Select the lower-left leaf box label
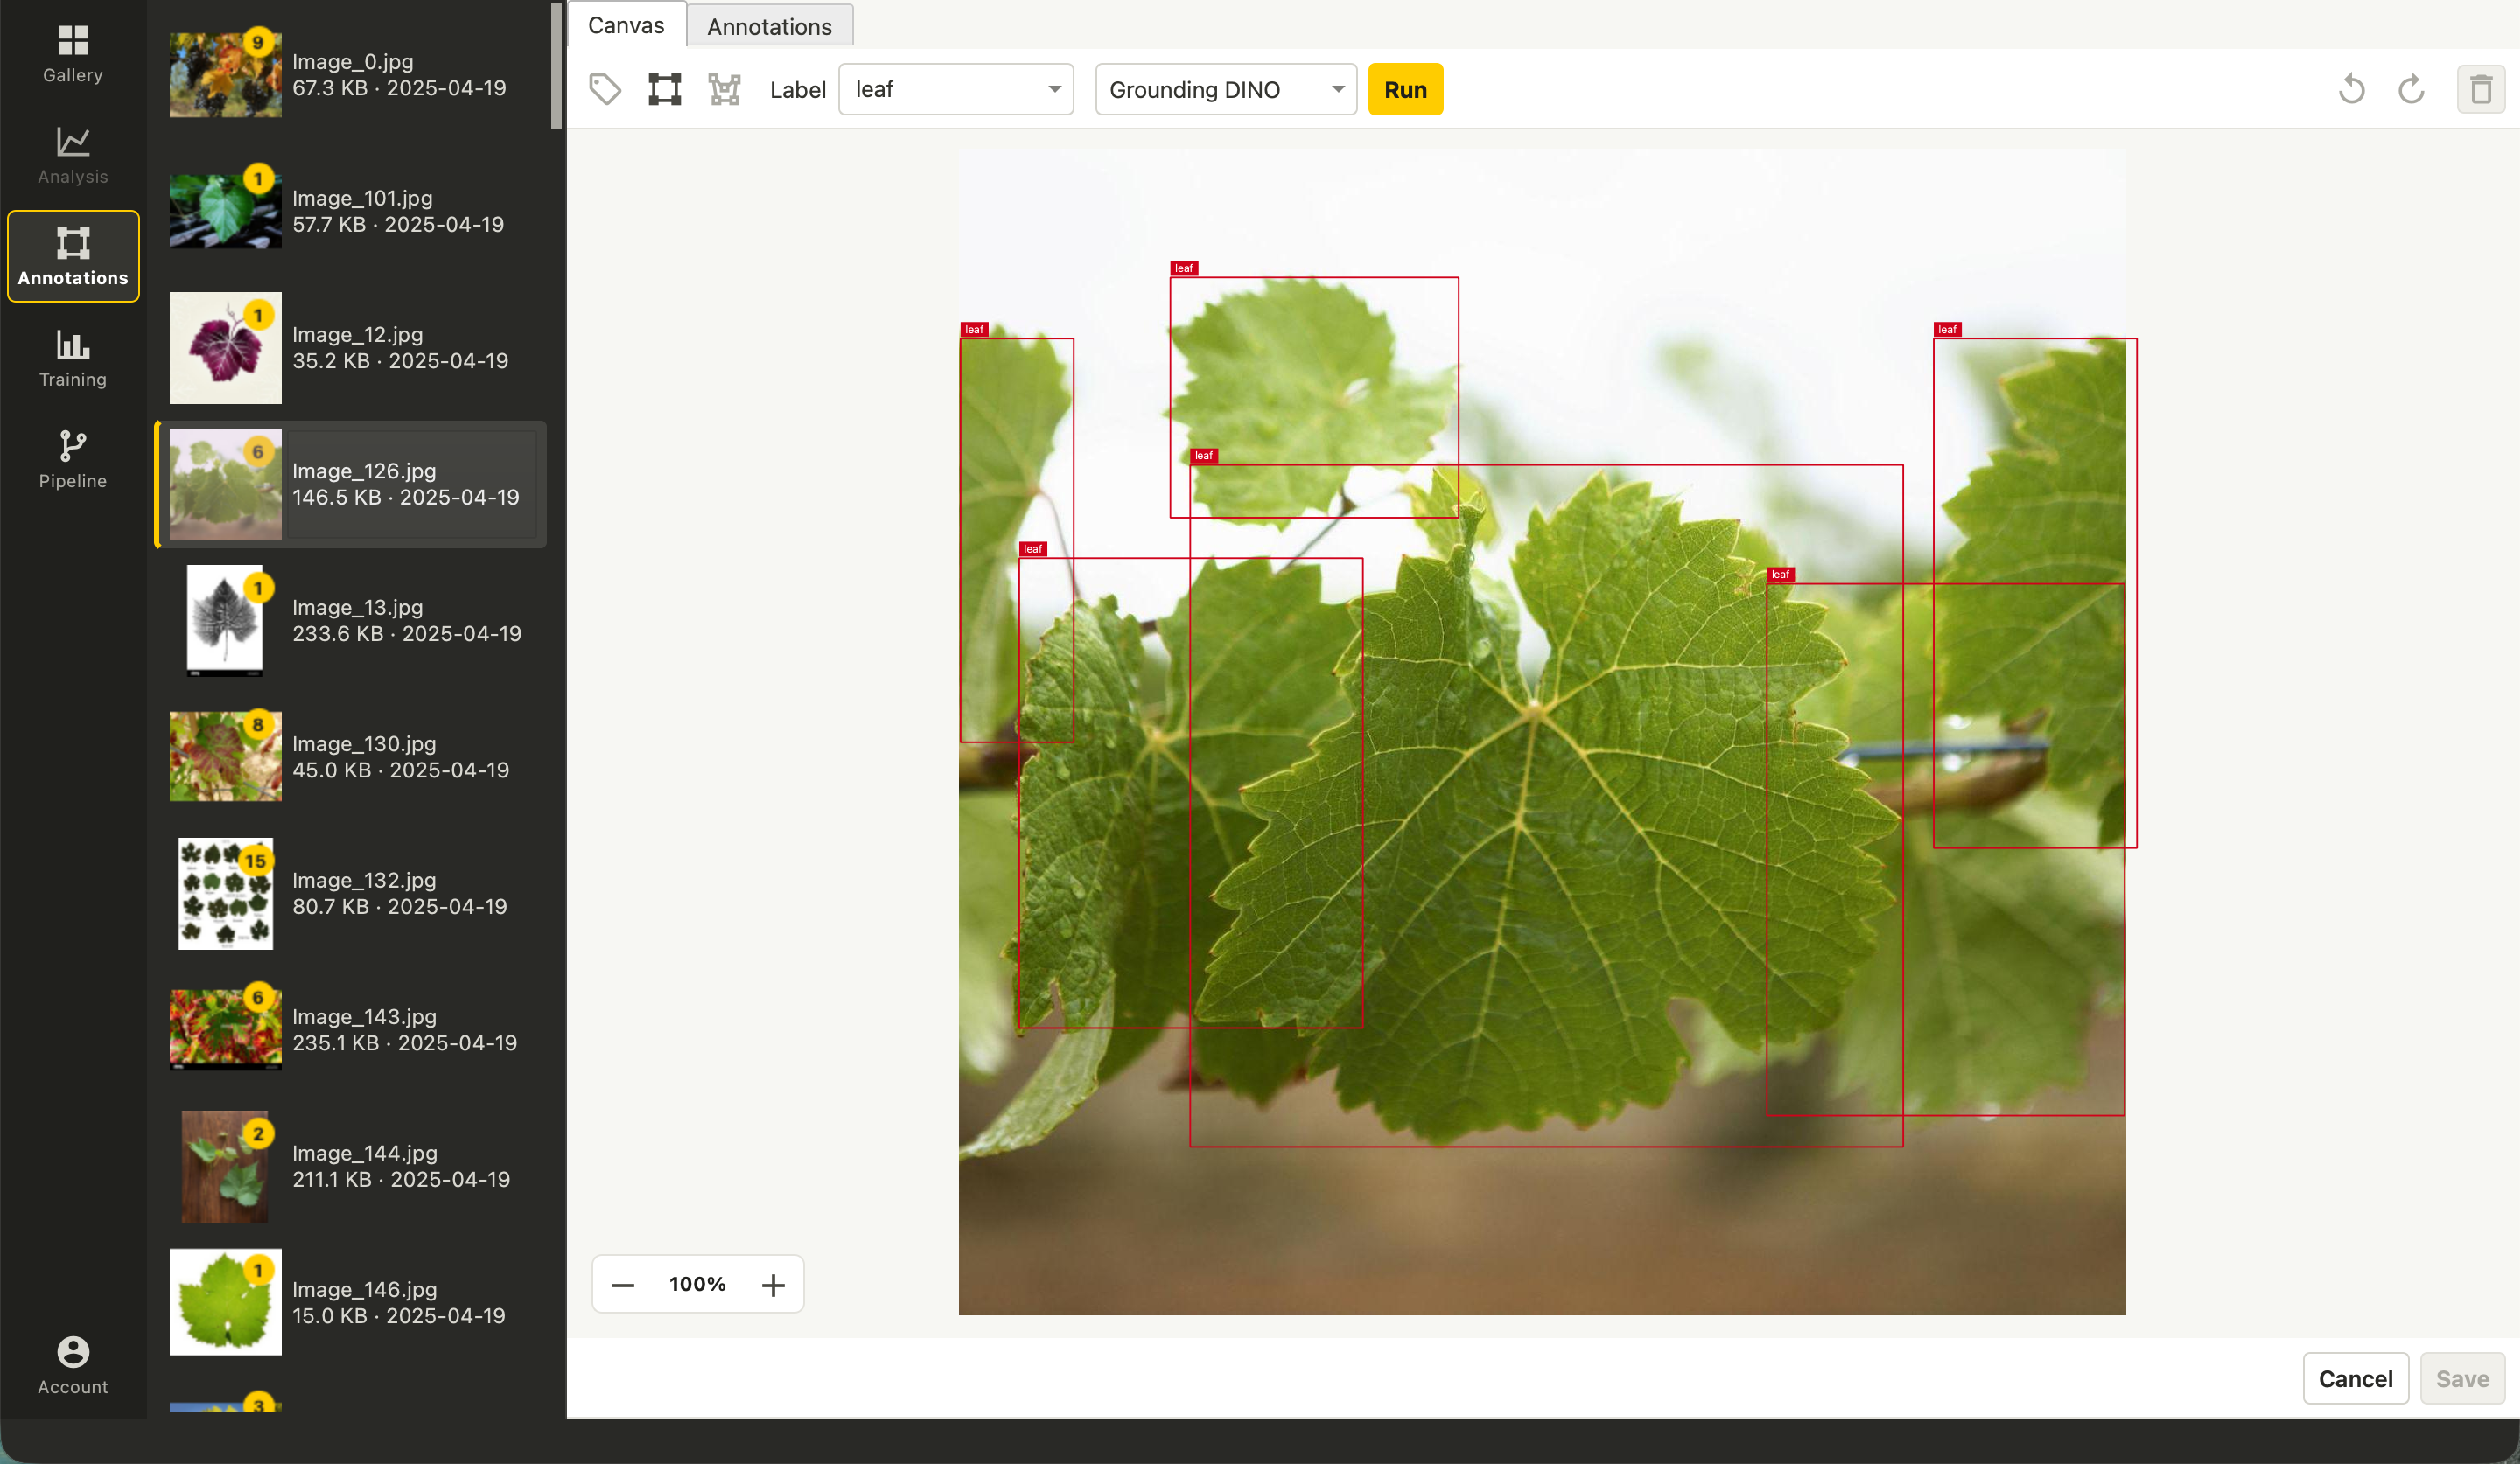2520x1464 pixels. click(x=1033, y=548)
